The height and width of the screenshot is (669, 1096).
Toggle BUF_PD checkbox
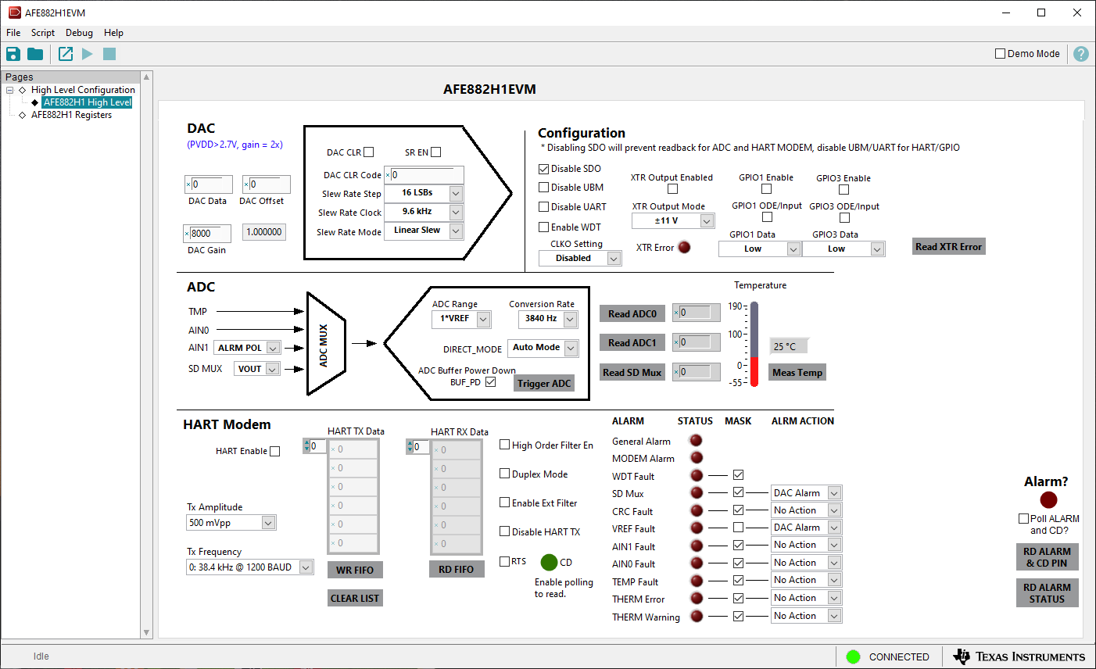pyautogui.click(x=490, y=382)
